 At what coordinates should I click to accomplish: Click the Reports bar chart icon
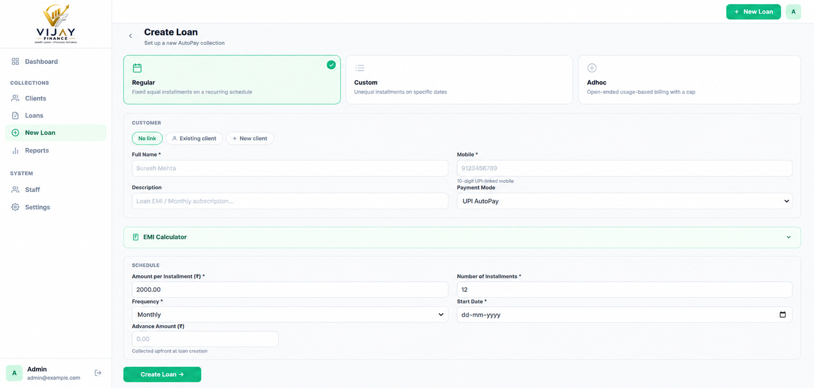[15, 151]
